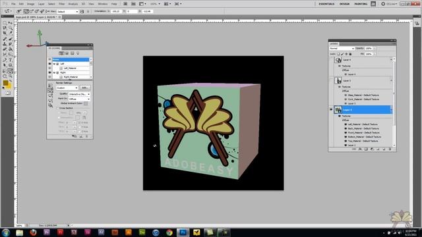Switch to the Design workspace
The image size is (422, 237).
tap(344, 4)
